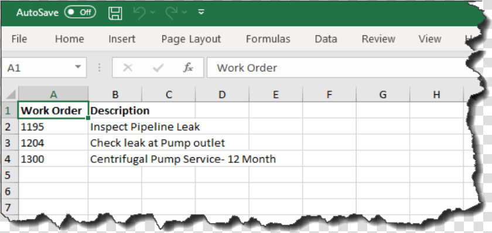Viewport: 492px width, 233px height.
Task: Click the Select All corner triangle
Action: point(11,95)
